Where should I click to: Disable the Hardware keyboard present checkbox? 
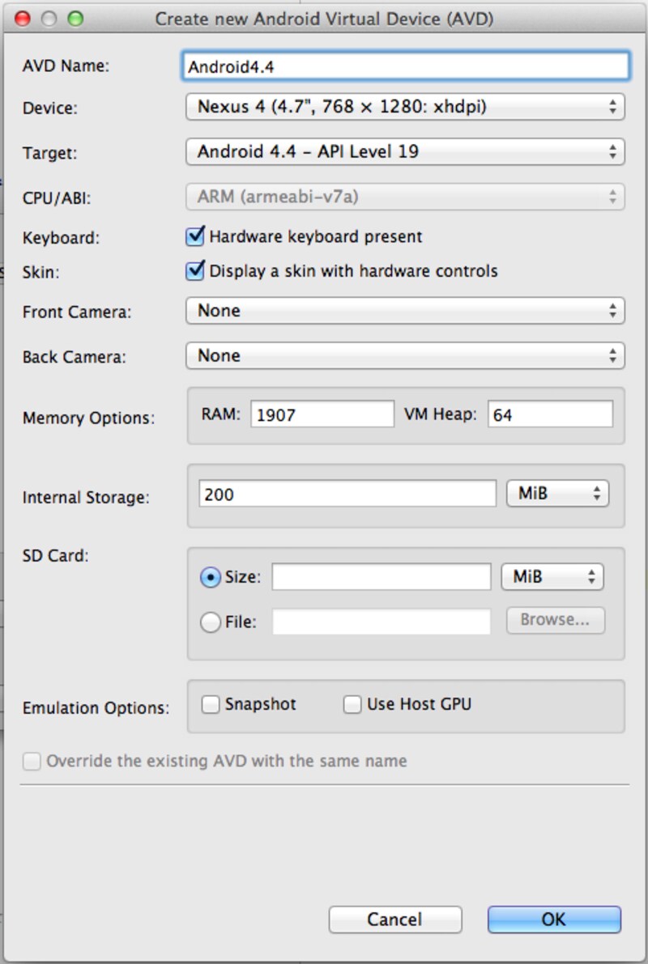pyautogui.click(x=194, y=236)
